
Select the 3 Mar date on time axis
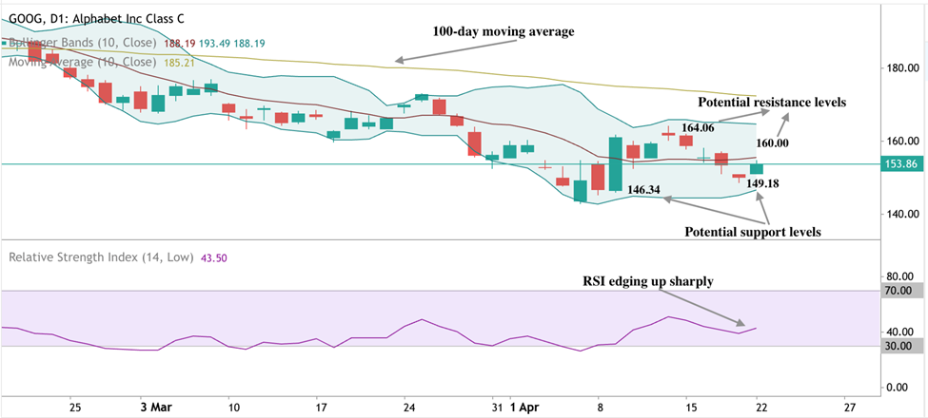click(x=153, y=406)
